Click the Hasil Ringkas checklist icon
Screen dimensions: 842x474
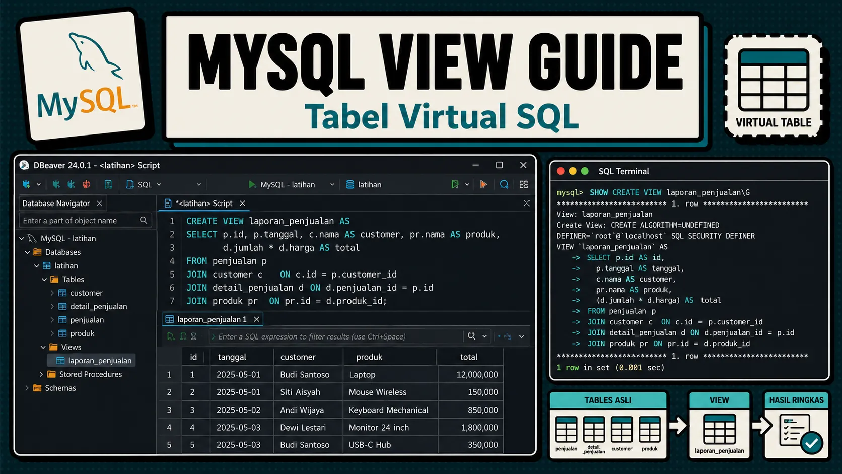coord(800,433)
